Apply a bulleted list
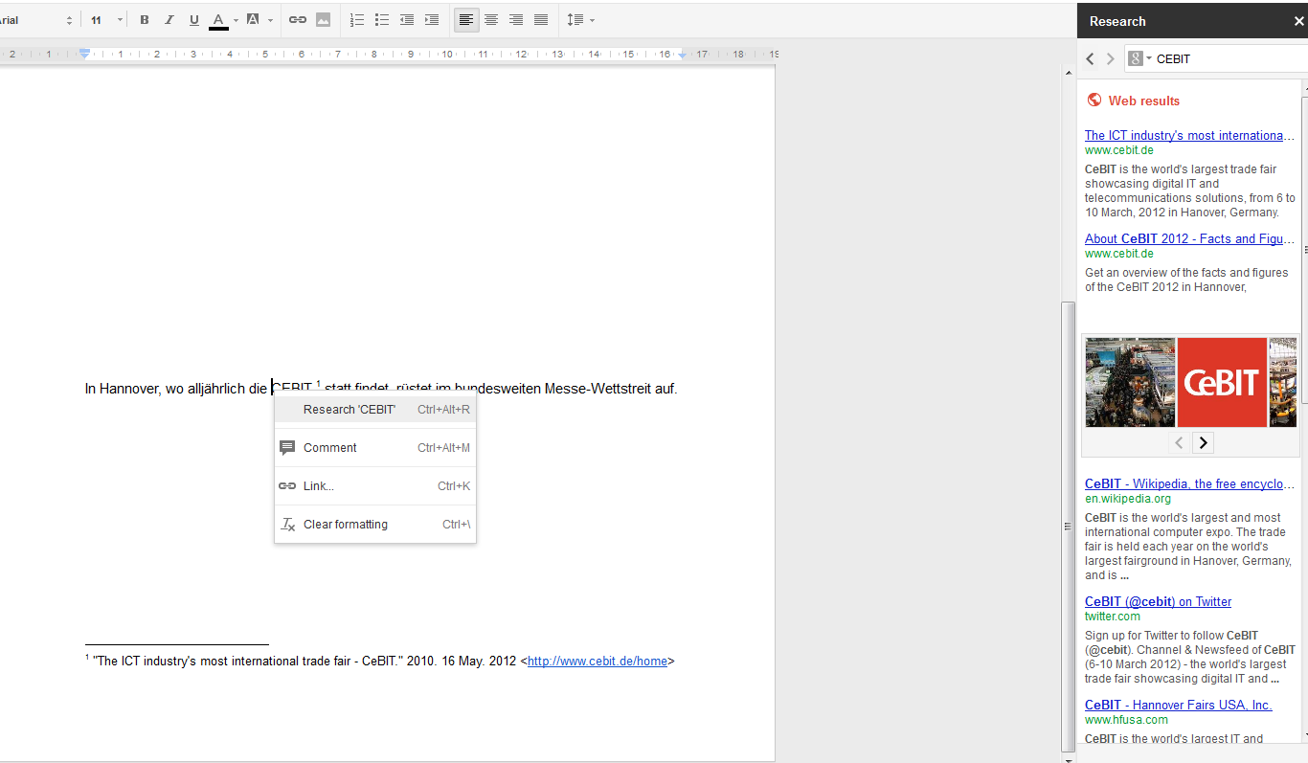 pyautogui.click(x=382, y=20)
